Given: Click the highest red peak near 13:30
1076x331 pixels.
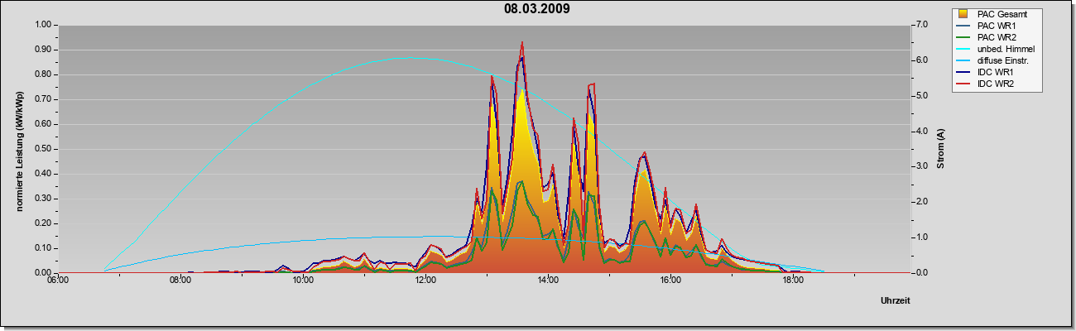Looking at the screenshot, I should 522,43.
